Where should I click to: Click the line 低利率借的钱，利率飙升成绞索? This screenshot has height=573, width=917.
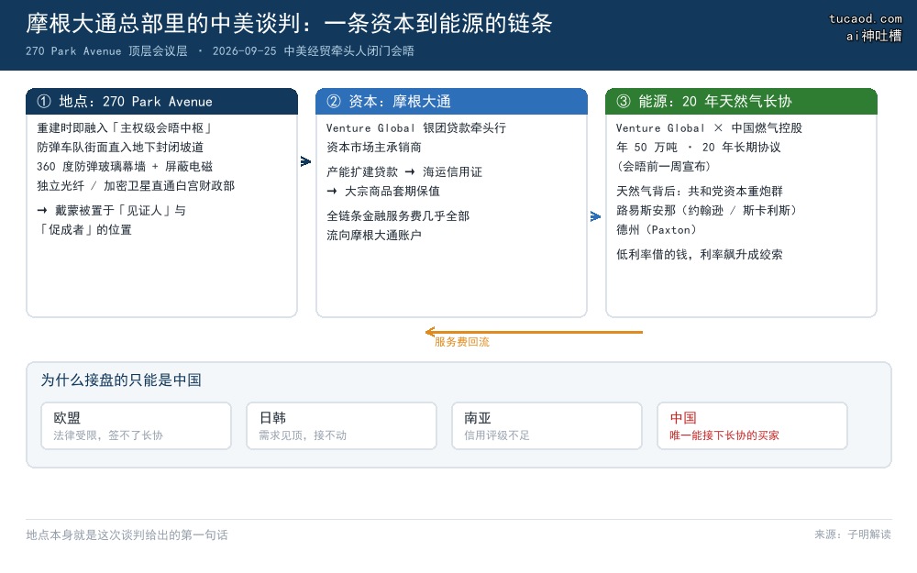click(700, 254)
